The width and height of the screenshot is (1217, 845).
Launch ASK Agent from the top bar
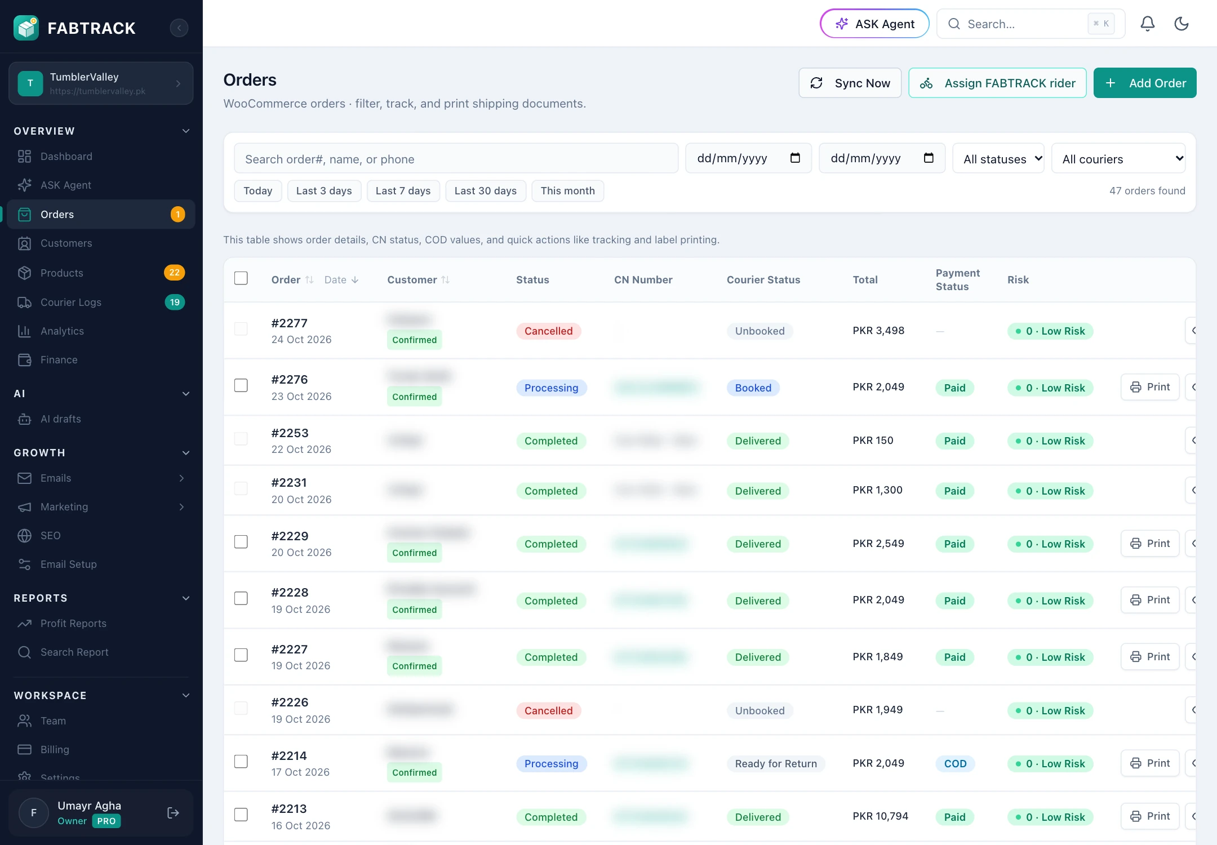tap(874, 24)
